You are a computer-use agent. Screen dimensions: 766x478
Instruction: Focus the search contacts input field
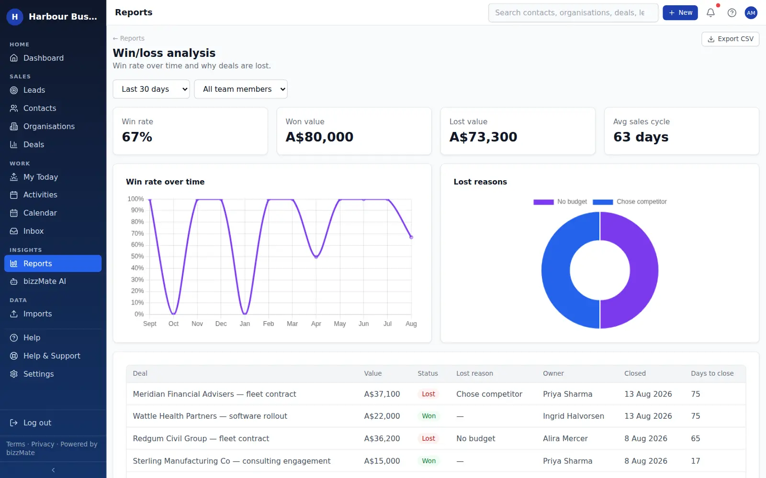coord(573,13)
